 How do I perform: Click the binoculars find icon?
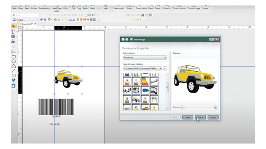(143, 15)
